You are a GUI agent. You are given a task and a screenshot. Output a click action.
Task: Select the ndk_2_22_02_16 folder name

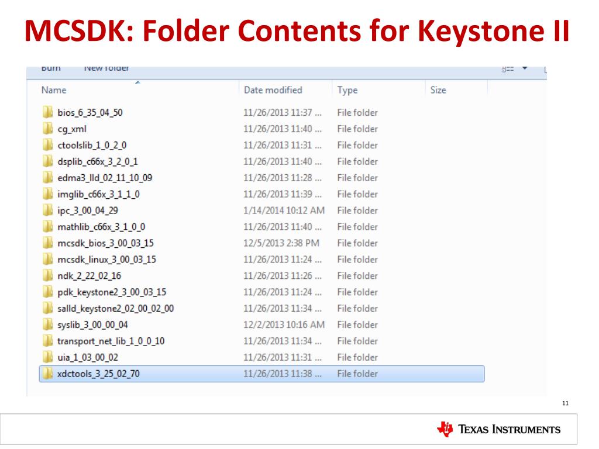coord(89,276)
